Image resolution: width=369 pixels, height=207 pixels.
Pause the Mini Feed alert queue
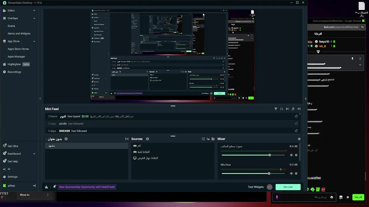(x=282, y=109)
